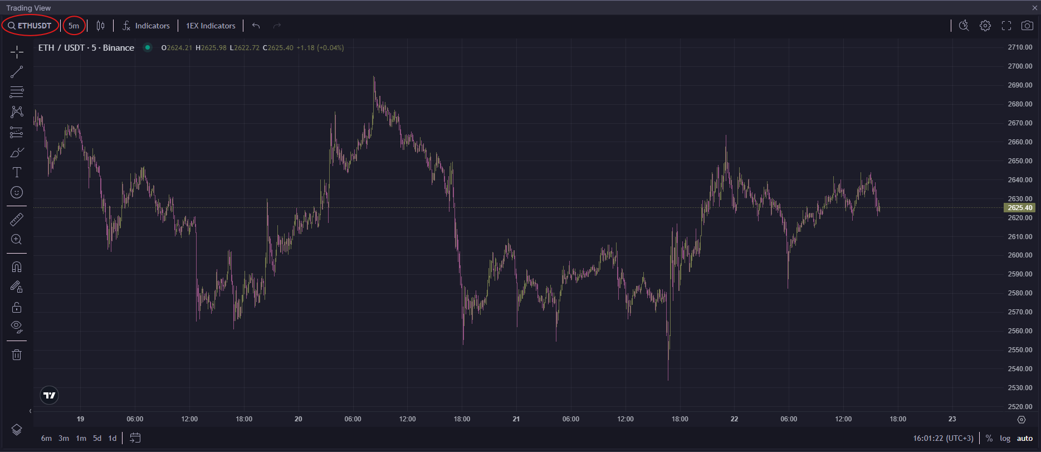Open the candlestick chart style dropdown
1041x452 pixels.
pos(100,26)
